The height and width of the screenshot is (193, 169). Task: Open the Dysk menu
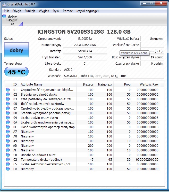coord(56,11)
